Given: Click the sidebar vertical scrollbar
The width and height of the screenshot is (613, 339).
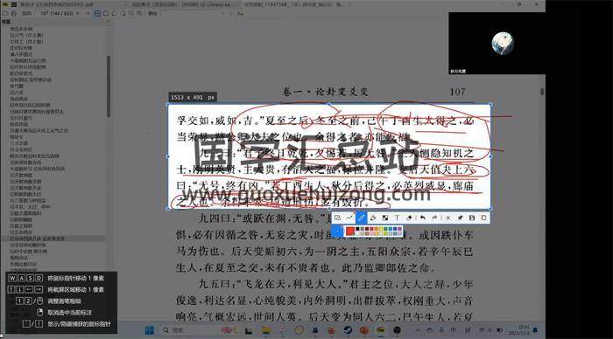Looking at the screenshot, I should click(x=109, y=86).
